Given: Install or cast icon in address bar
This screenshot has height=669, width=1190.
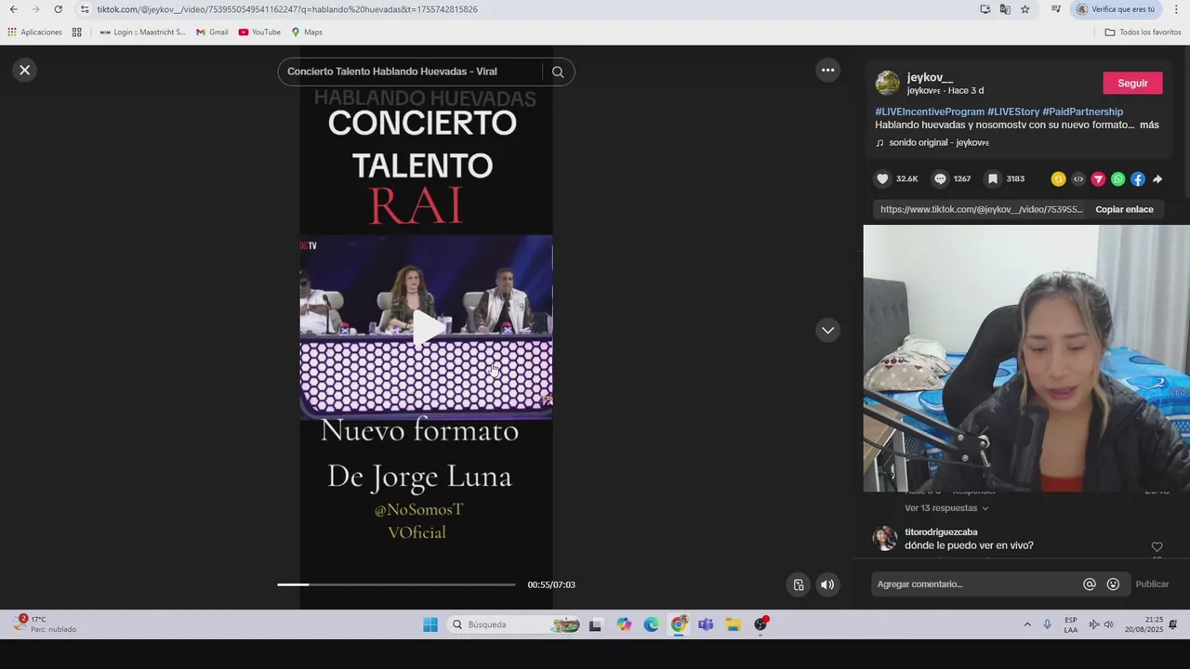Looking at the screenshot, I should click(985, 9).
